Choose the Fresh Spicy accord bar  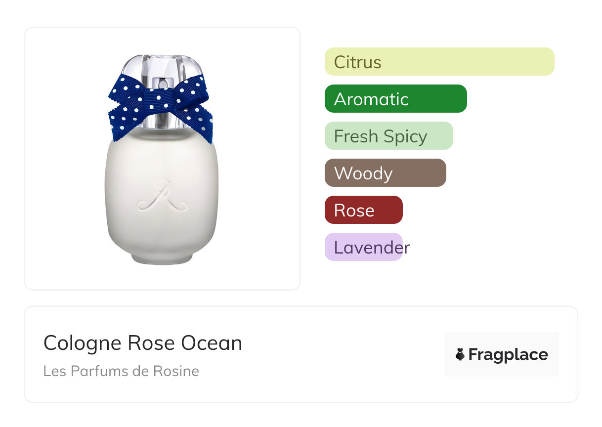pyautogui.click(x=388, y=136)
